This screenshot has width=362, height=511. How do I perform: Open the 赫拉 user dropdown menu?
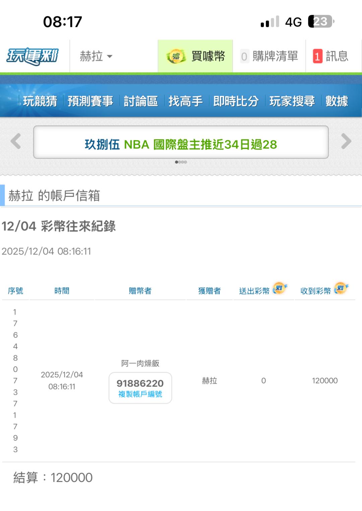[x=96, y=56]
